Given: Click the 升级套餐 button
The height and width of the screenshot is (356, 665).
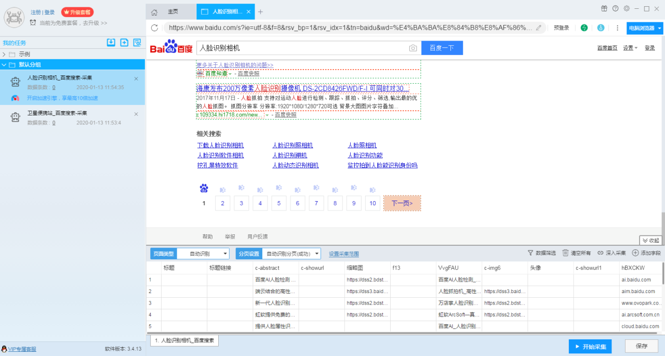Looking at the screenshot, I should pos(77,12).
